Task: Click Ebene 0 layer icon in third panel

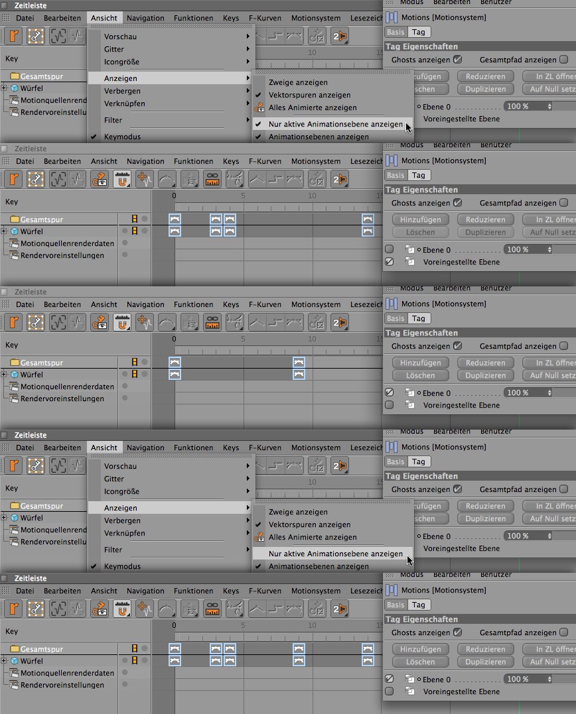Action: [409, 392]
